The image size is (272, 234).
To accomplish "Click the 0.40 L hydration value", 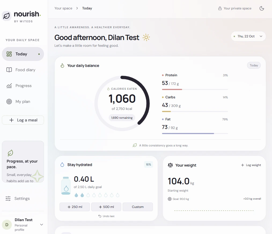I will pyautogui.click(x=84, y=179).
